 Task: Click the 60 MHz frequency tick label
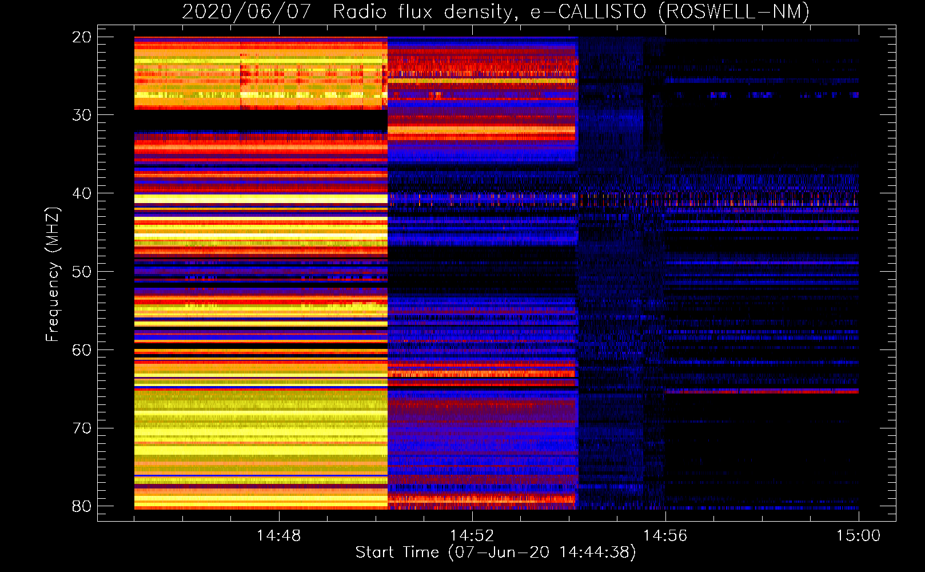click(82, 350)
